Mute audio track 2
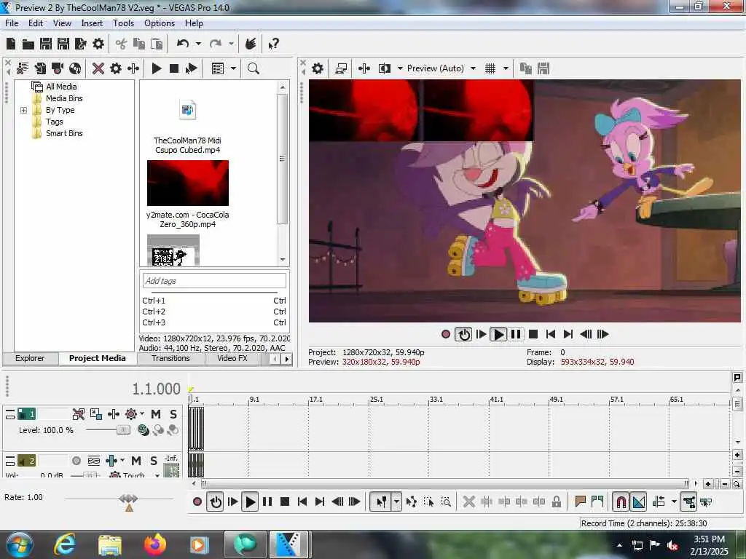The image size is (746, 559). 136,461
